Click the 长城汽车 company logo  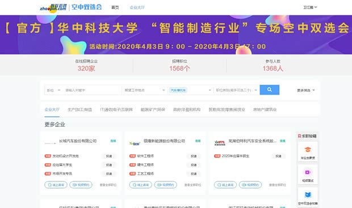tap(50, 143)
